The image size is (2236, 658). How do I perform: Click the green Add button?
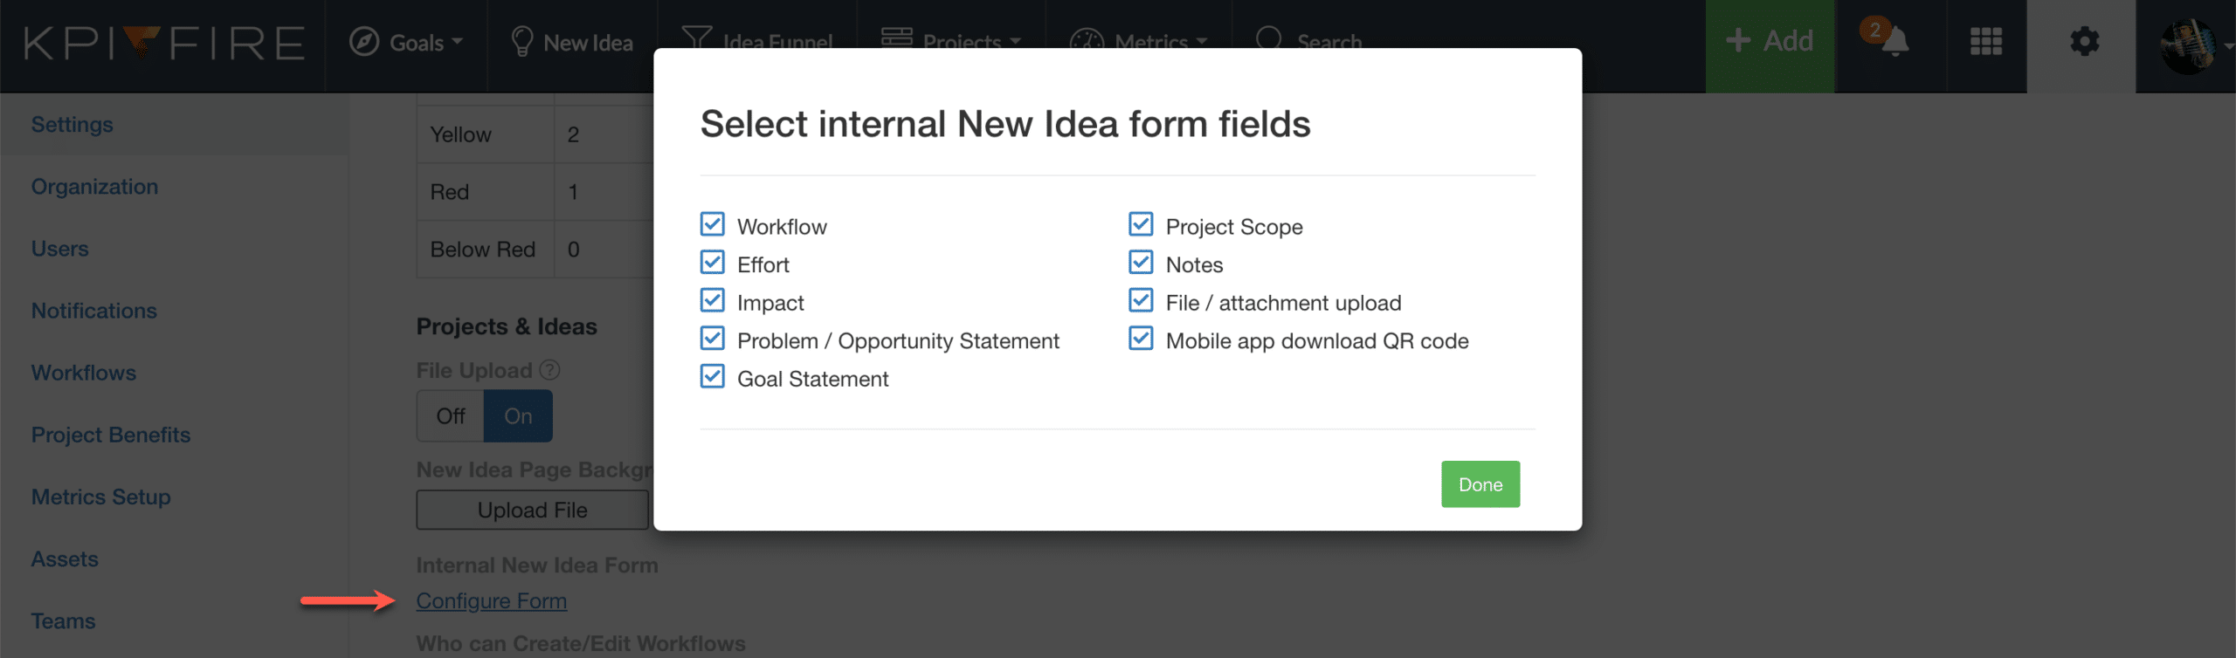[1770, 41]
